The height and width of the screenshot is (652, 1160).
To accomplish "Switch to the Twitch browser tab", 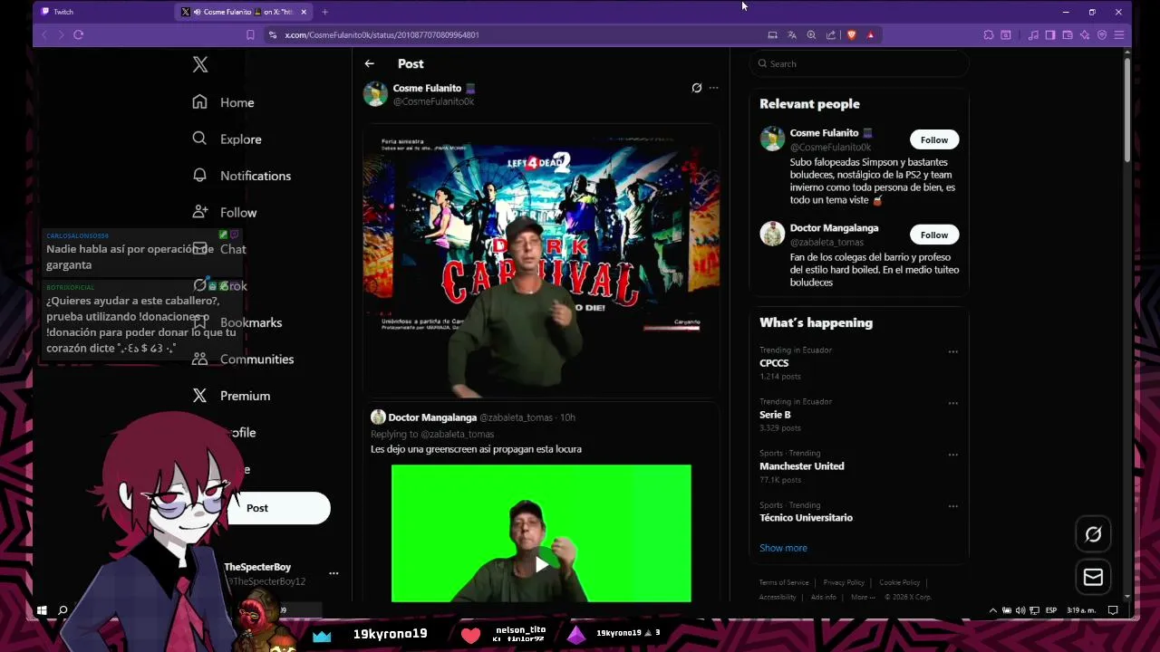I will 103,12.
